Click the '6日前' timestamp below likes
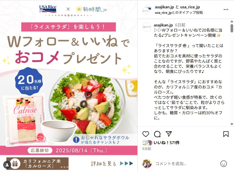Image resolution: width=234 pixels, height=172 pixels. point(147,149)
